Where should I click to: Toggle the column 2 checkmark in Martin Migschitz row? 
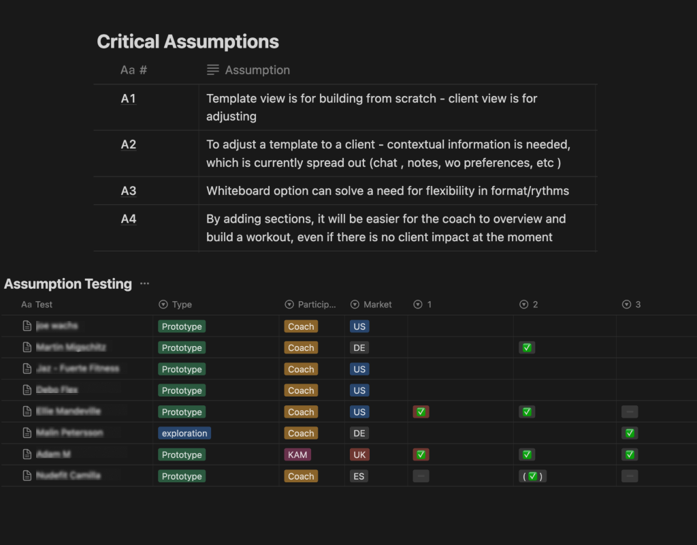[x=527, y=347]
